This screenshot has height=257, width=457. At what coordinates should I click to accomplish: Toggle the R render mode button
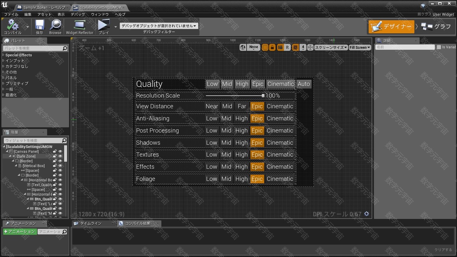(287, 47)
